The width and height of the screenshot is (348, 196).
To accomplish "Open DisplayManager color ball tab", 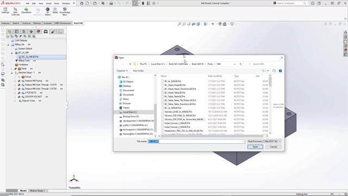I will coord(39,32).
